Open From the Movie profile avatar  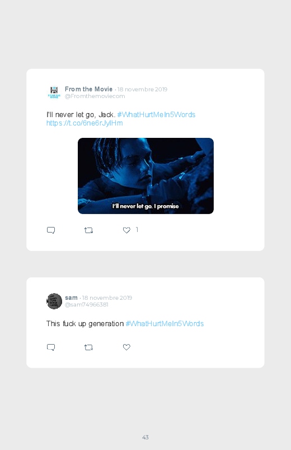[x=54, y=92]
